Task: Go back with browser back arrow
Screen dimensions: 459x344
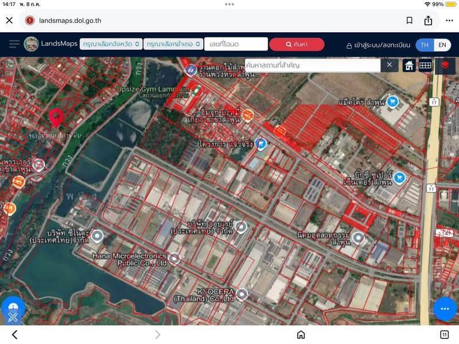Action: point(15,334)
